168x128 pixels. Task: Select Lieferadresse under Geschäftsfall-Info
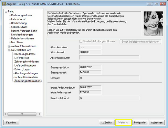pyautogui.click(x=22, y=58)
